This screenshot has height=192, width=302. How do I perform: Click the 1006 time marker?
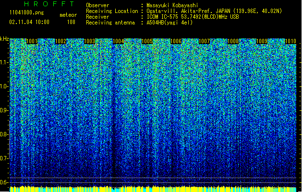(x=176, y=41)
